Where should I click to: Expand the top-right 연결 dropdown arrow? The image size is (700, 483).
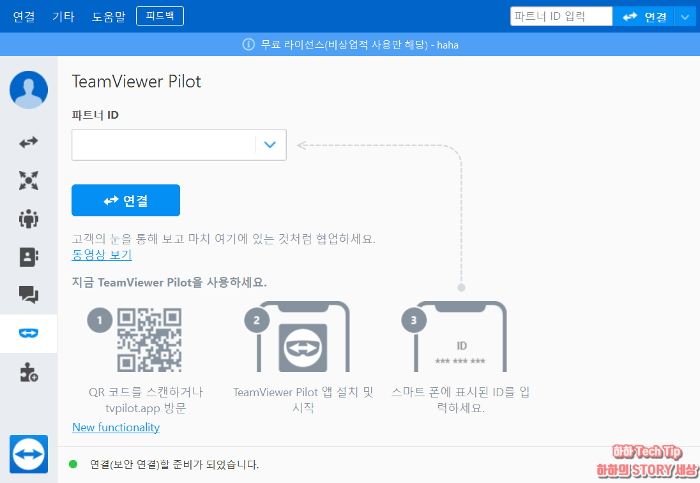(685, 17)
